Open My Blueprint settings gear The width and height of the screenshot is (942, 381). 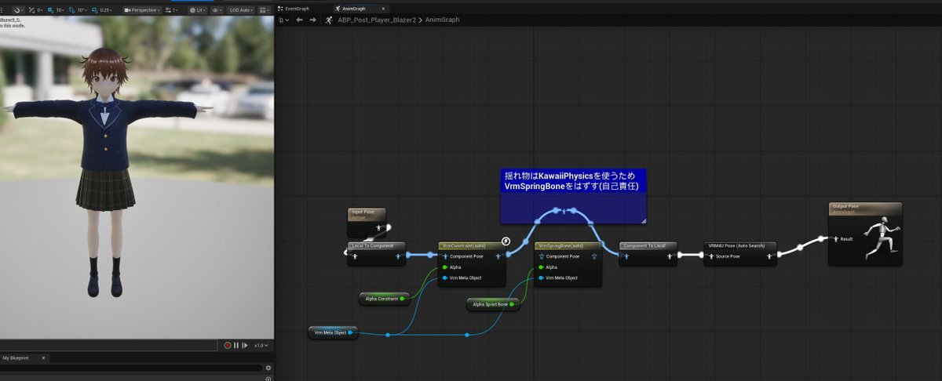click(268, 368)
